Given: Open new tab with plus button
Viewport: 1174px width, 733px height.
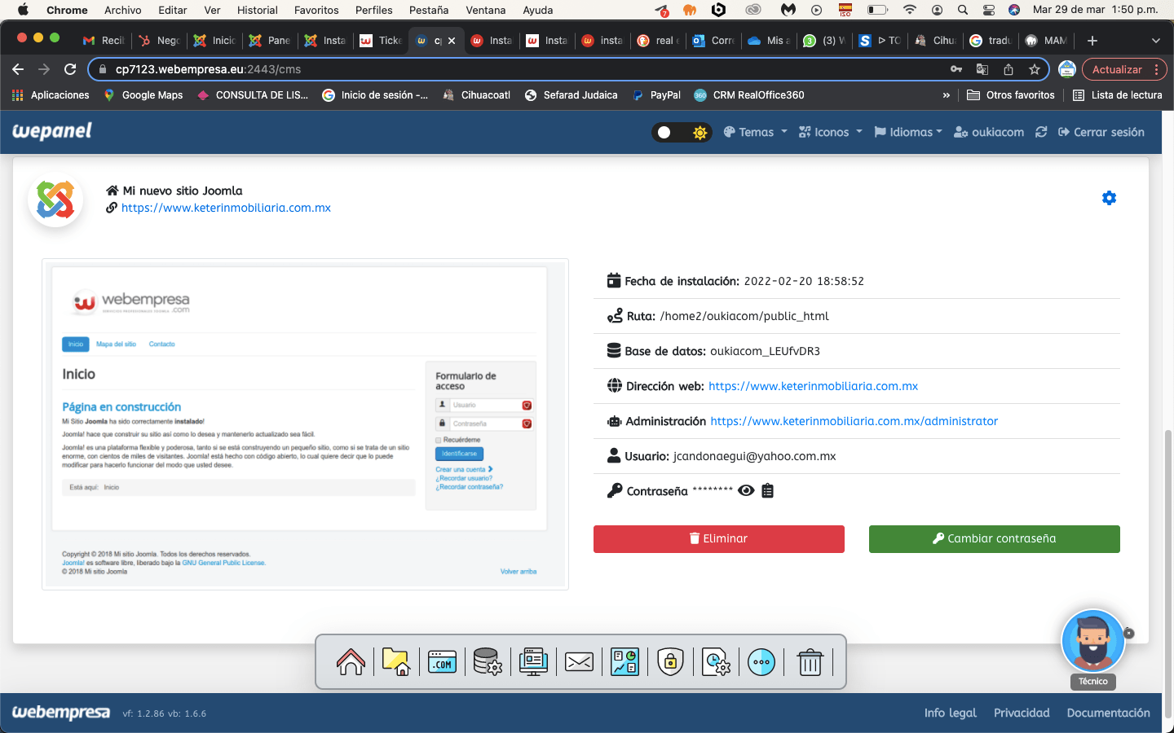Looking at the screenshot, I should [x=1092, y=40].
